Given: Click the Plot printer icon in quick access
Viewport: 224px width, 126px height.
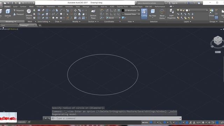Looking at the screenshot, I should pos(20,3).
